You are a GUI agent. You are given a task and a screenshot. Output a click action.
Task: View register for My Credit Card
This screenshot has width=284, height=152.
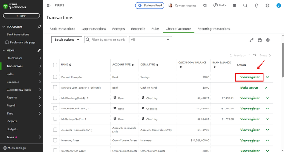(x=250, y=109)
